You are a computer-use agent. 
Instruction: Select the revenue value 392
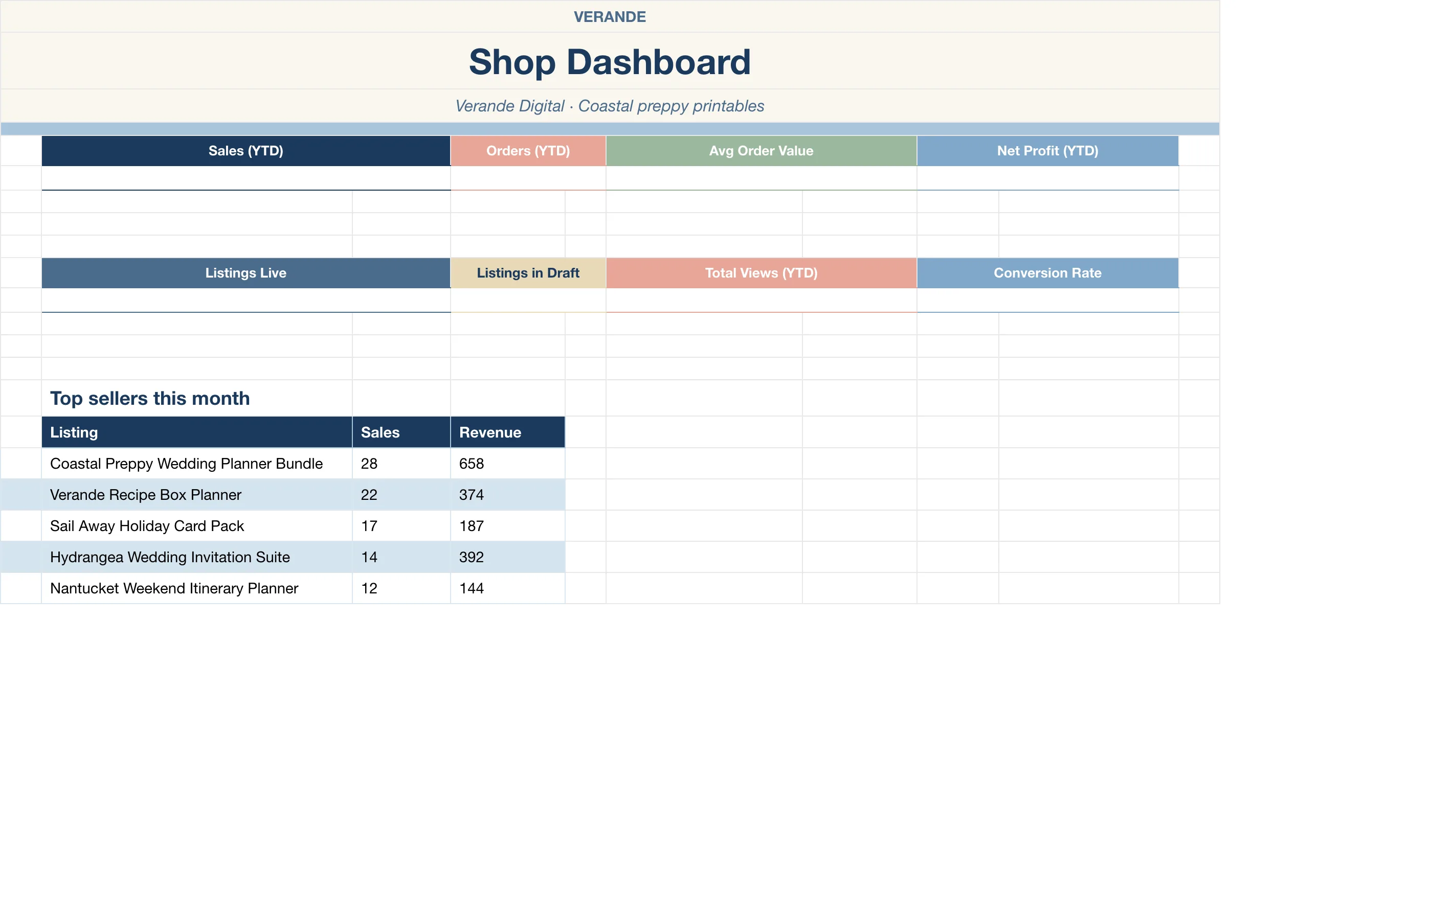click(x=507, y=557)
